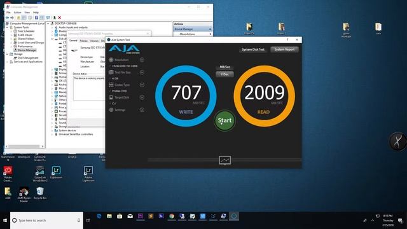
Task: Click the left pane horizontal scrollbar
Action: [25, 146]
